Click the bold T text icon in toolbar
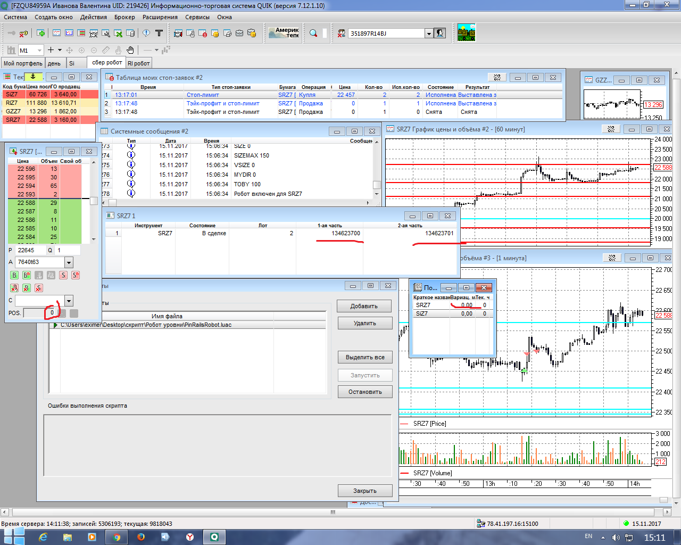Image resolution: width=681 pixels, height=545 pixels. pyautogui.click(x=159, y=33)
